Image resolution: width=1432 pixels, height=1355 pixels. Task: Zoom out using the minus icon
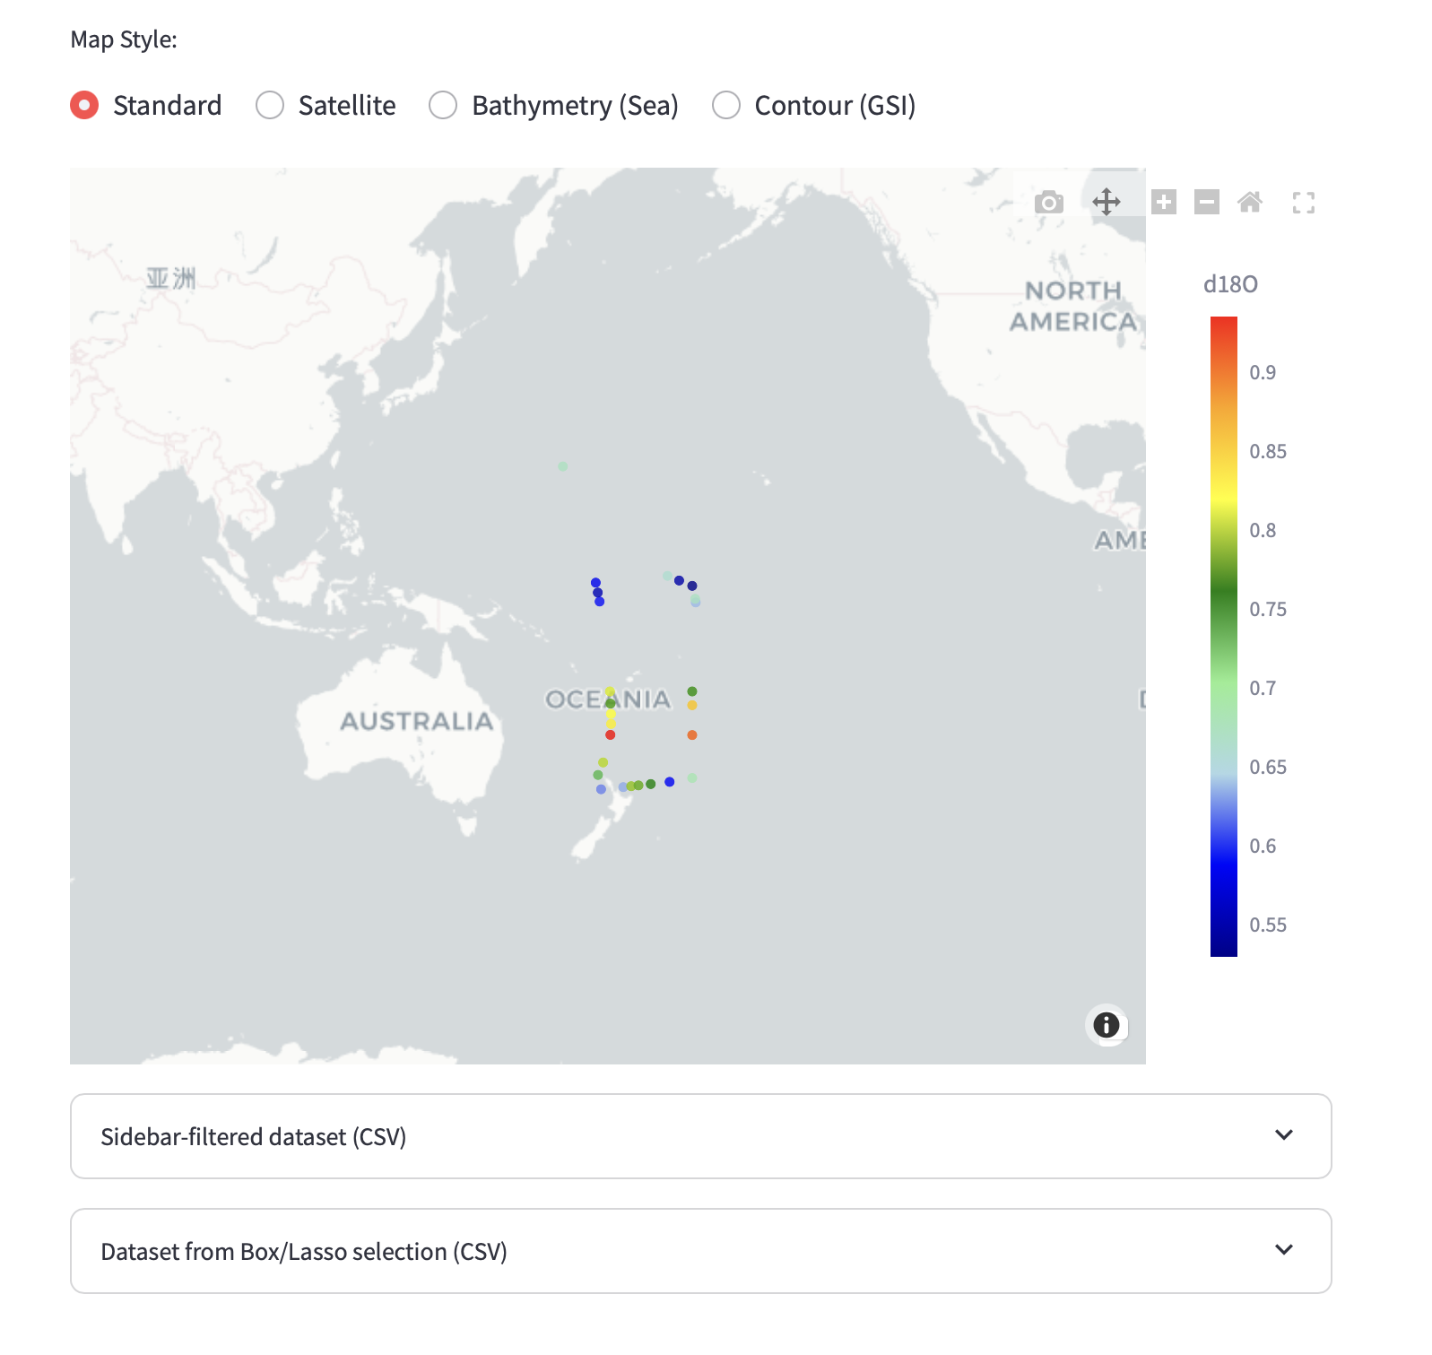tap(1207, 202)
